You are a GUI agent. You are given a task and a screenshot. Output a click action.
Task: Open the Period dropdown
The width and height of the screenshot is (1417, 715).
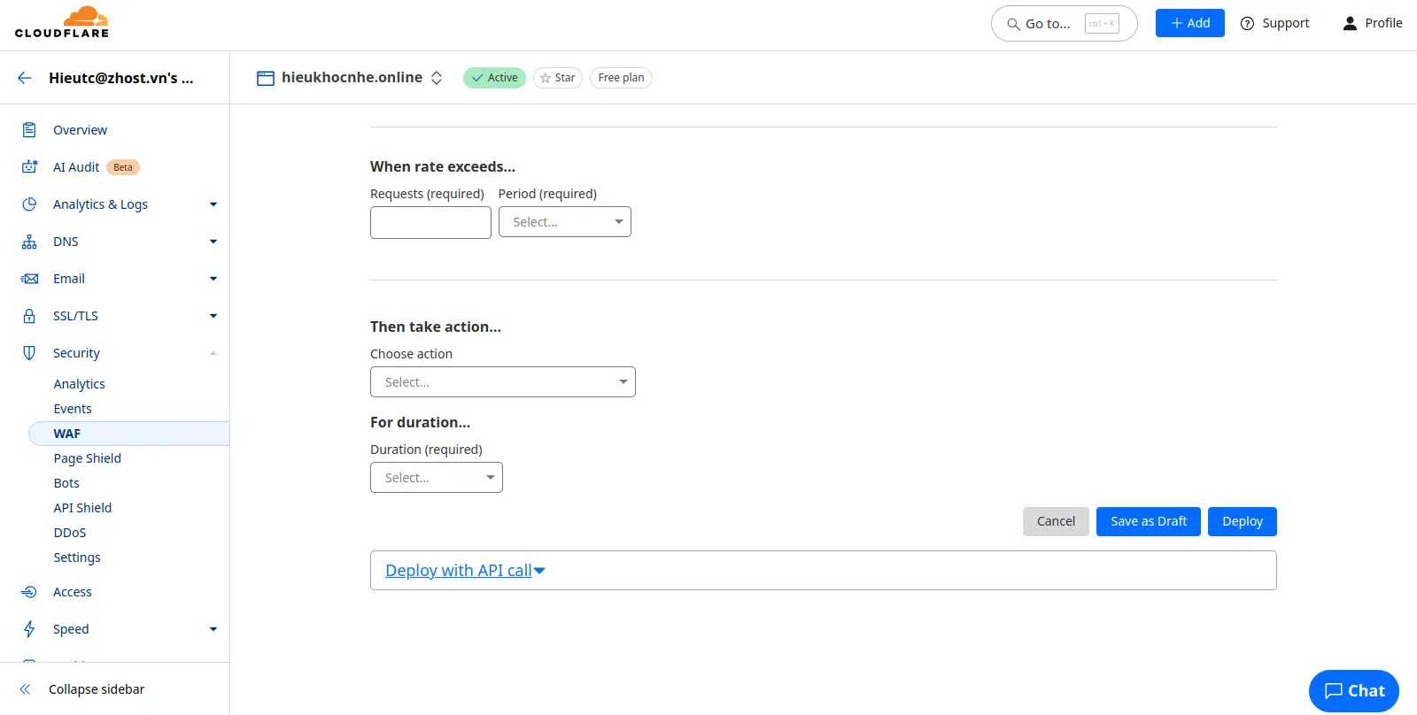(x=564, y=222)
